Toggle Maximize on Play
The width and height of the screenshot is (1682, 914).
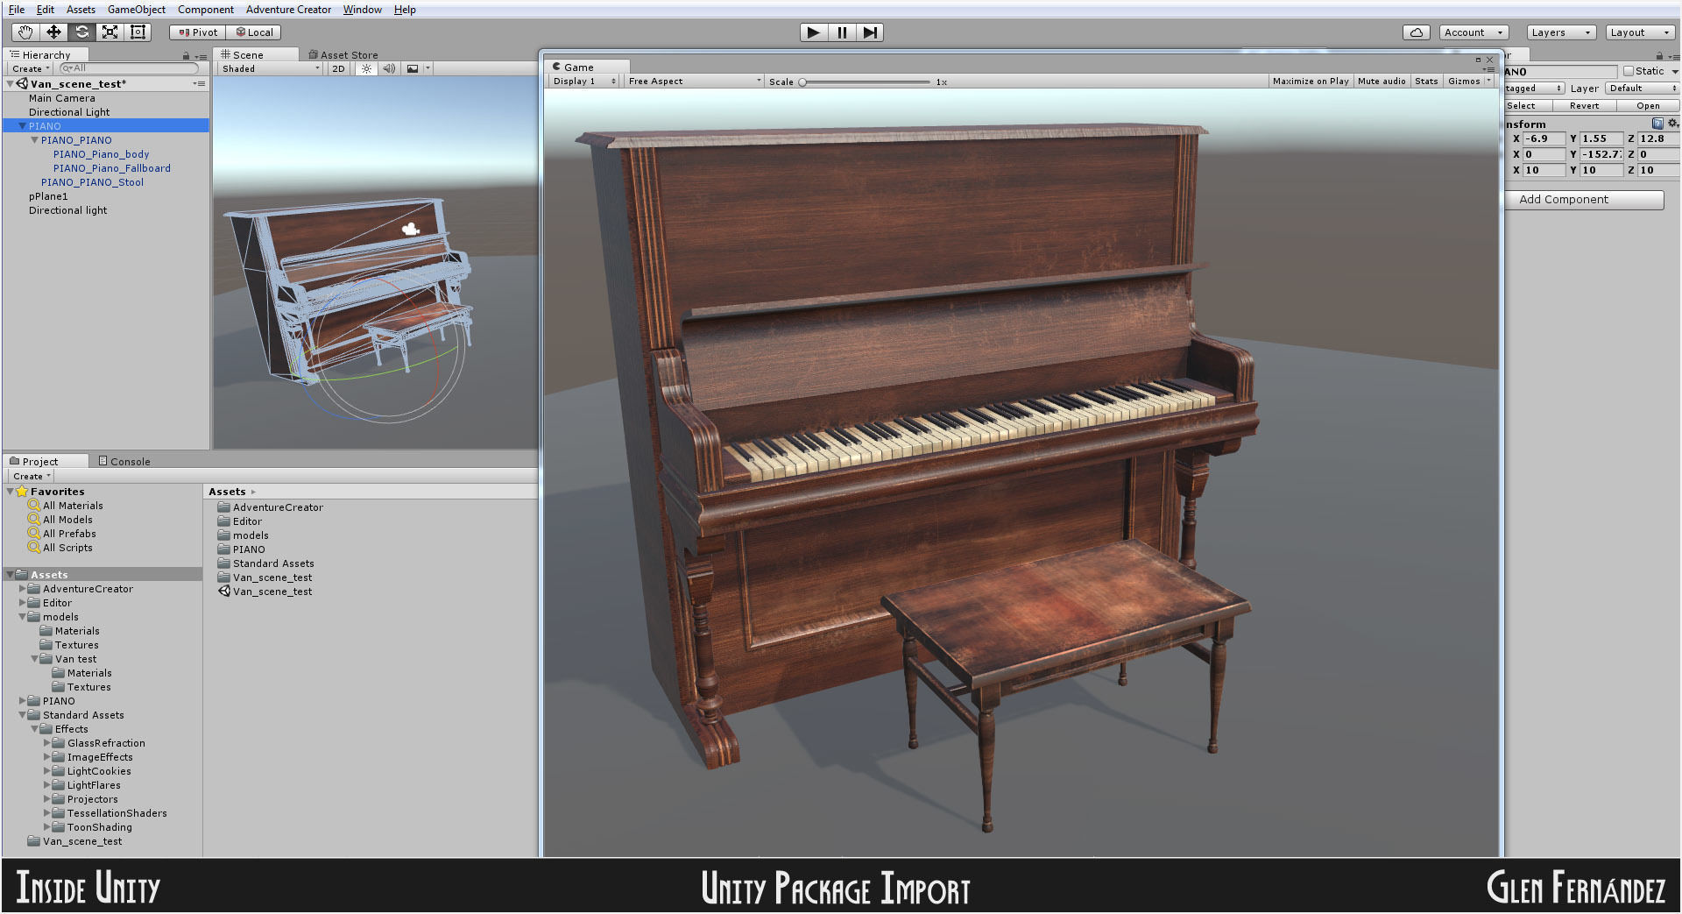(1311, 81)
